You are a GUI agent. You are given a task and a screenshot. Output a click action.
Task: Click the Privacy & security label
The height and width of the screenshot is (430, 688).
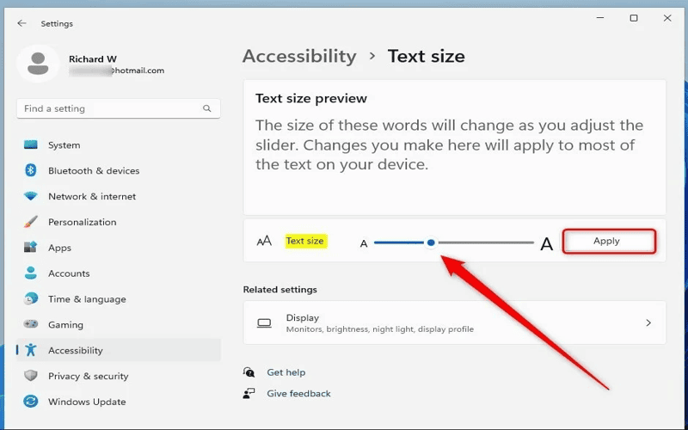89,376
